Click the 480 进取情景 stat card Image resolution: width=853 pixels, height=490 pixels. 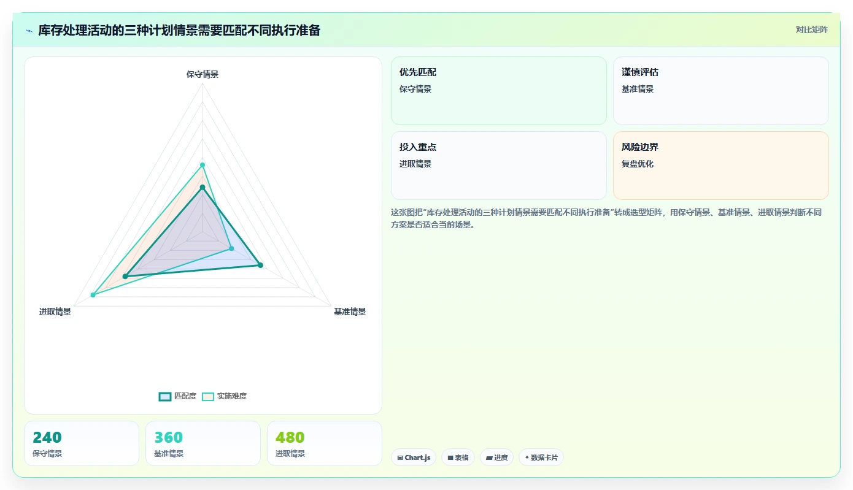tap(325, 443)
